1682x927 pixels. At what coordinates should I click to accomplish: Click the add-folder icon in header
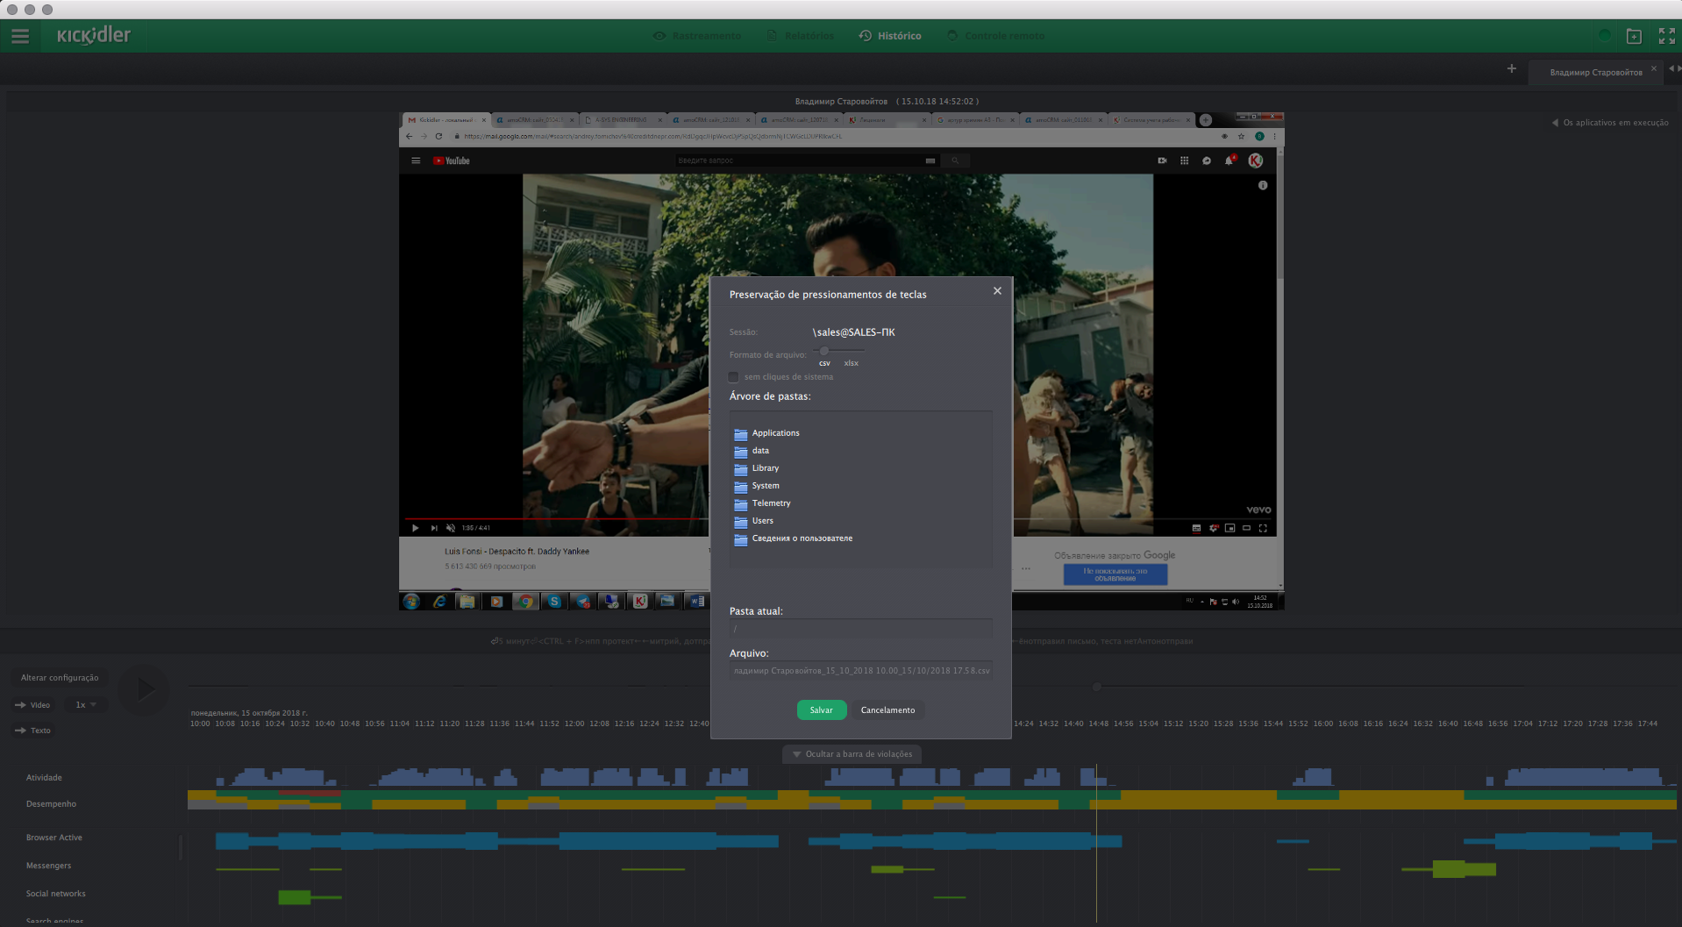pos(1634,36)
